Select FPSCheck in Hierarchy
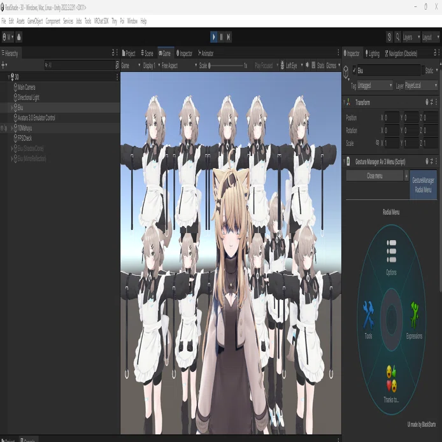Screen dimensions: 442x442 click(x=25, y=138)
